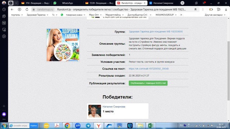Click the padlock site security icon
The image size is (230, 129).
(x=33, y=10)
